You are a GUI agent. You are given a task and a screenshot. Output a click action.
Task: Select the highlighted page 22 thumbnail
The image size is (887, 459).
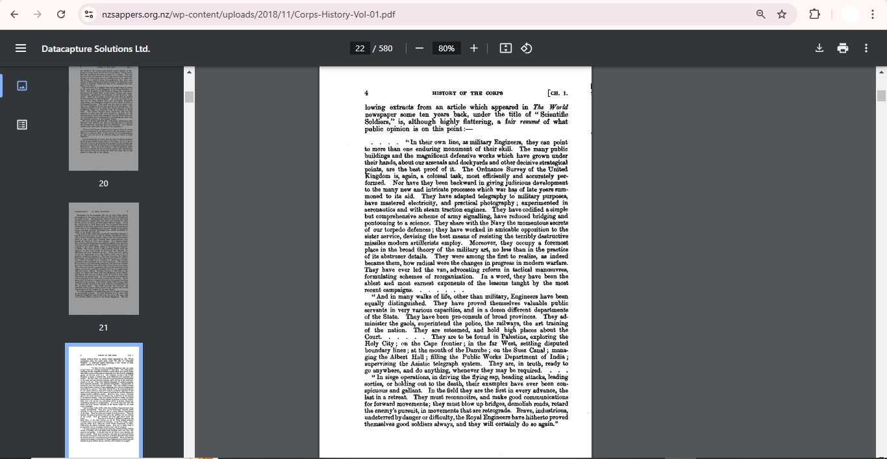(x=104, y=401)
